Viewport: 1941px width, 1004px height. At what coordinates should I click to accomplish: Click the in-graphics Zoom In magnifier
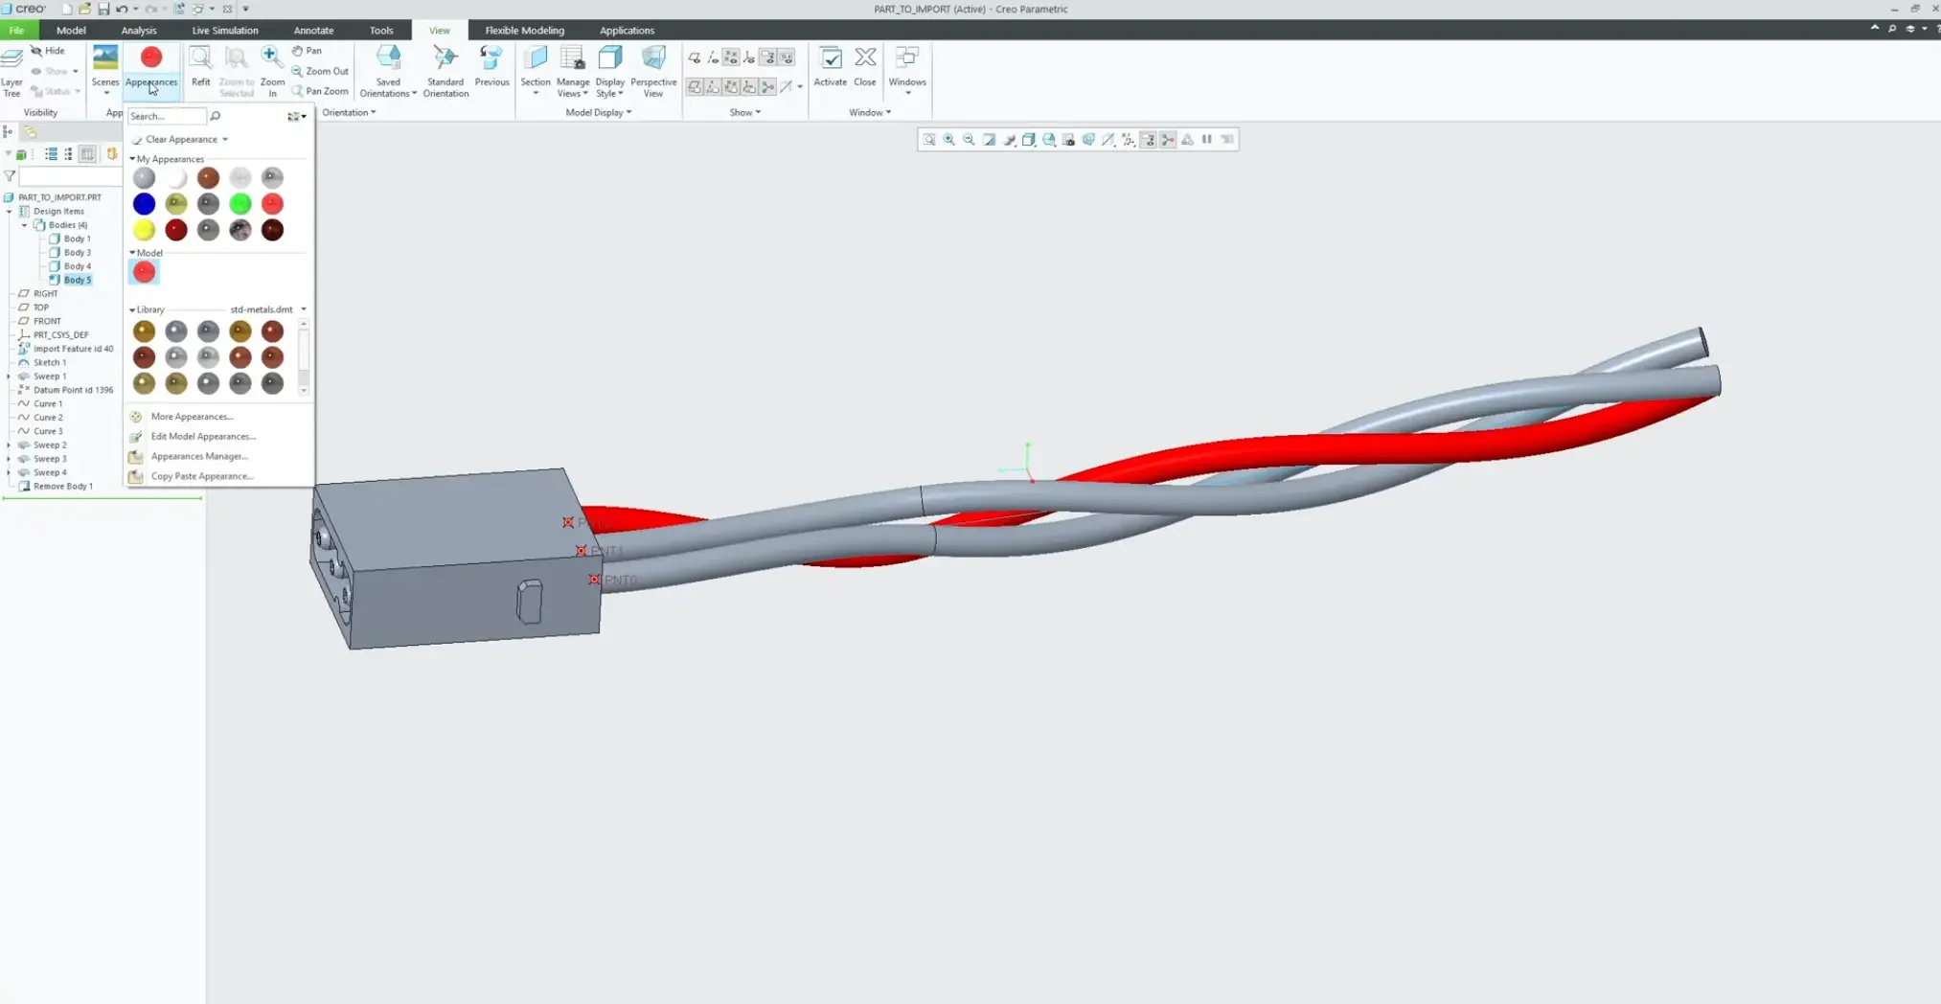tap(948, 140)
